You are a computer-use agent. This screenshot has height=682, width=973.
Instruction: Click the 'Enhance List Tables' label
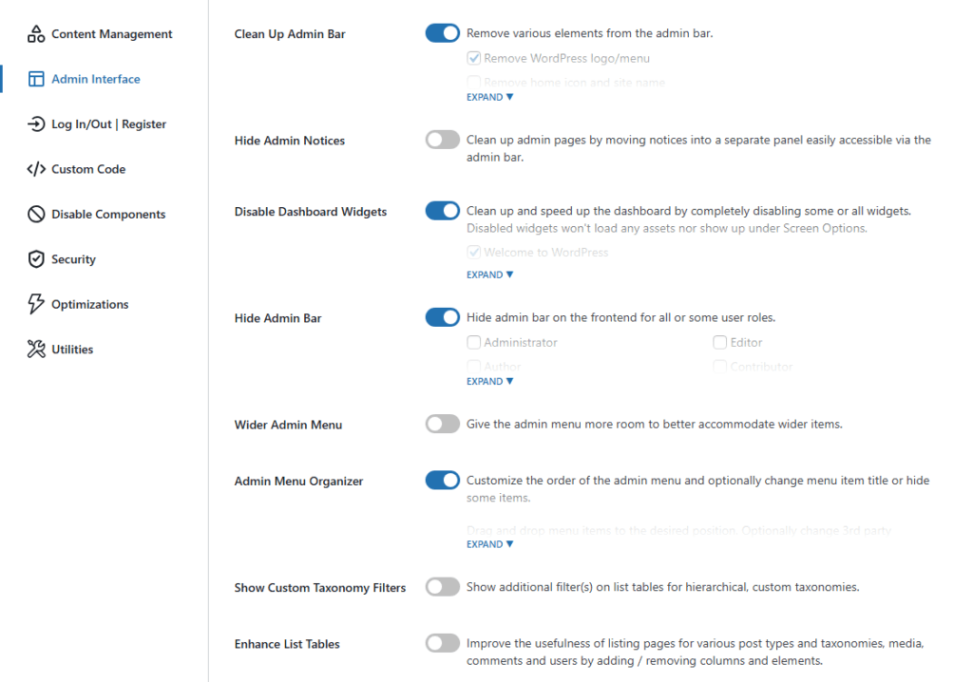287,645
